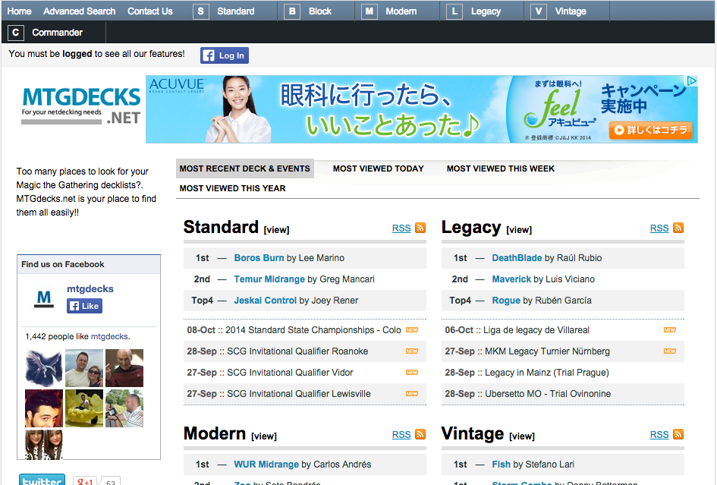This screenshot has height=485, width=717.
Task: Click the Acuvue banner advertisement
Action: 421,109
